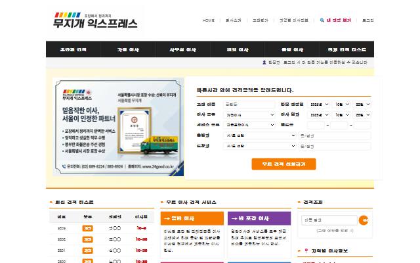Screen dimensions: 420x263
Task: Open the 출발지 시/도 선택 dropdown
Action: click(x=260, y=135)
